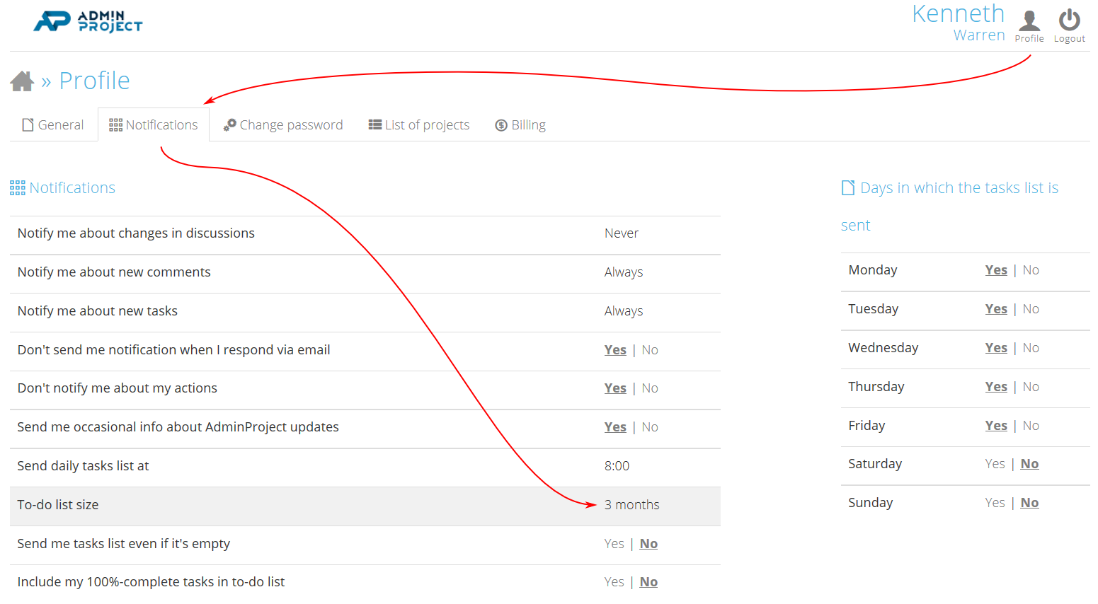The height and width of the screenshot is (604, 1098).
Task: Click 'Days in which the tasks list is sent' heading
Action: tap(950, 207)
